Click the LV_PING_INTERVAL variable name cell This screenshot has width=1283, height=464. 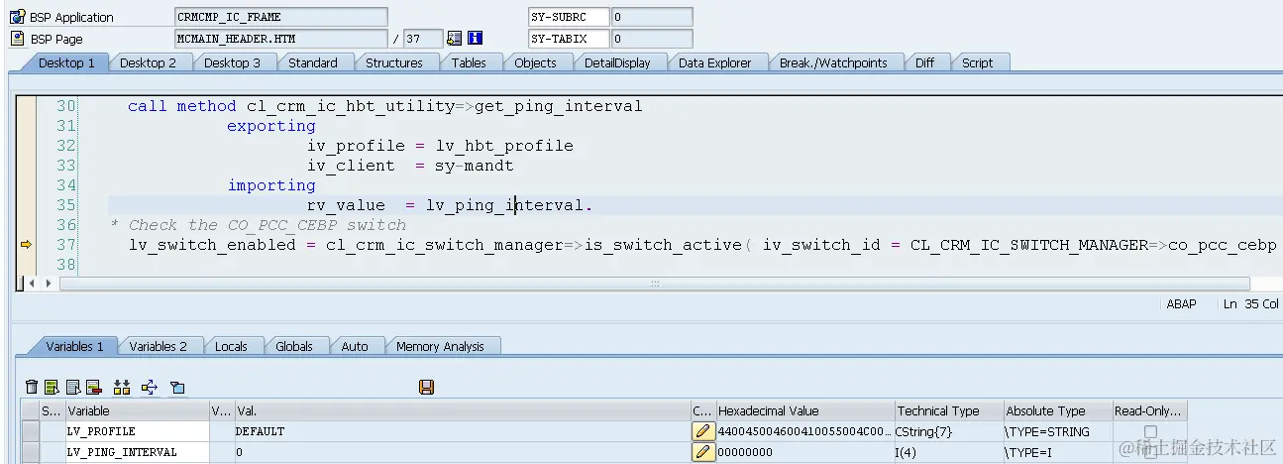pyautogui.click(x=137, y=452)
